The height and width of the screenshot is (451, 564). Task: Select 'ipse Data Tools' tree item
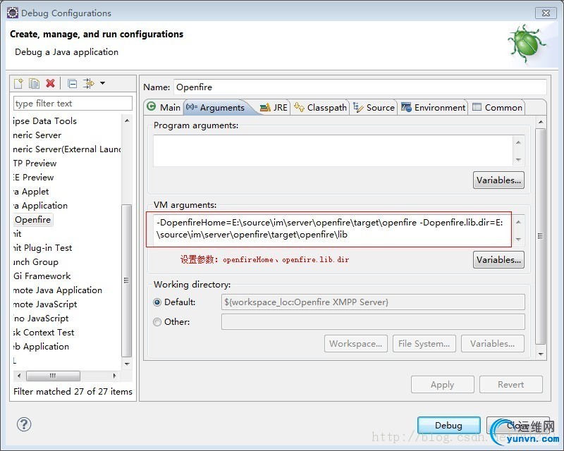point(44,121)
